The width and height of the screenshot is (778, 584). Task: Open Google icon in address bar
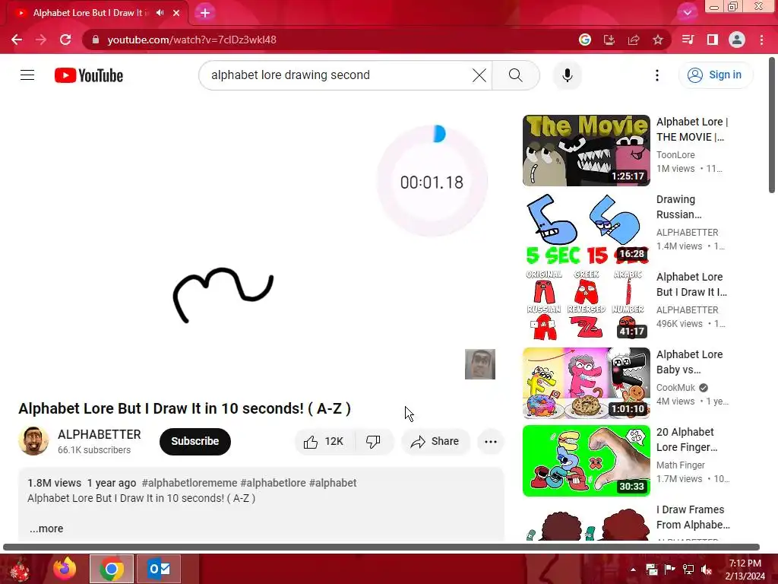[x=585, y=40]
